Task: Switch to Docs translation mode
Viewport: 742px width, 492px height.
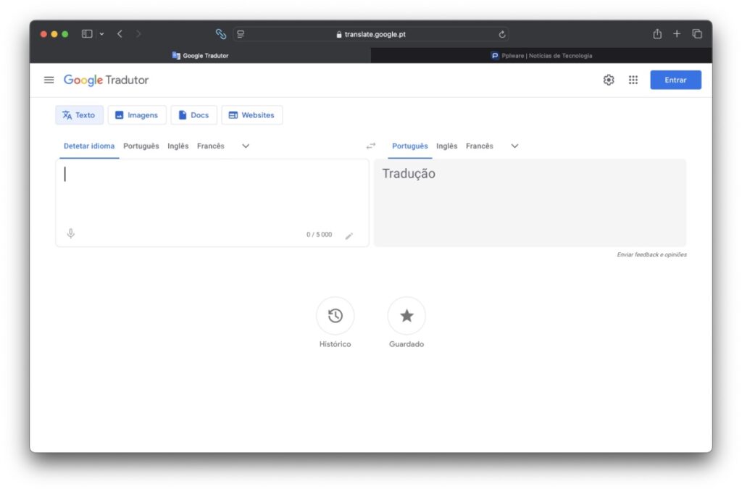Action: point(193,115)
